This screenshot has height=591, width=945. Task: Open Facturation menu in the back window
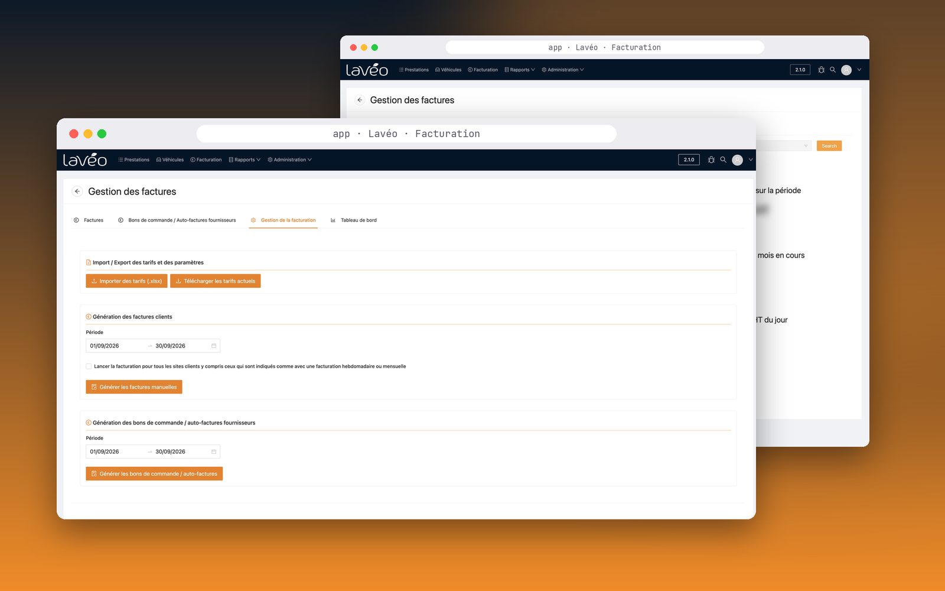483,70
